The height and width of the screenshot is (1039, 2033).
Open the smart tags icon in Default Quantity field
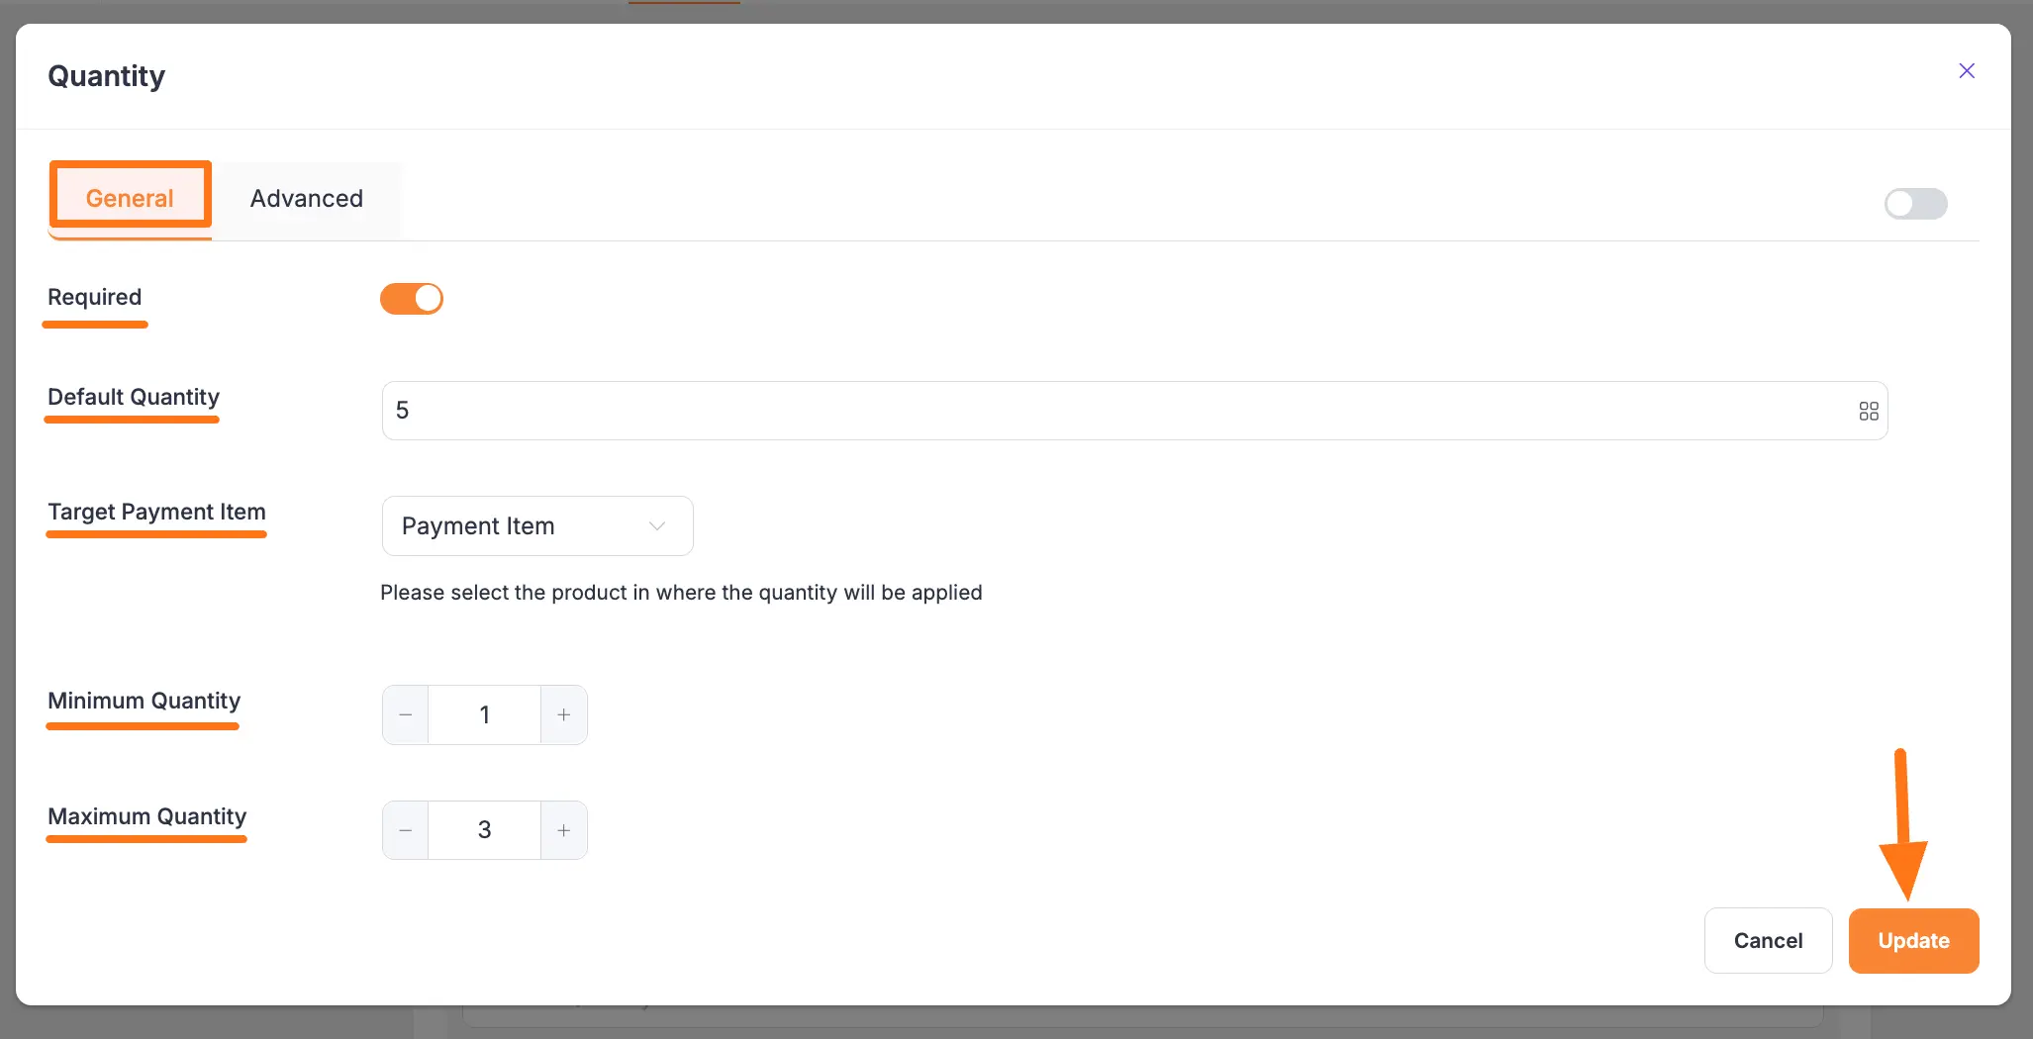1869,410
